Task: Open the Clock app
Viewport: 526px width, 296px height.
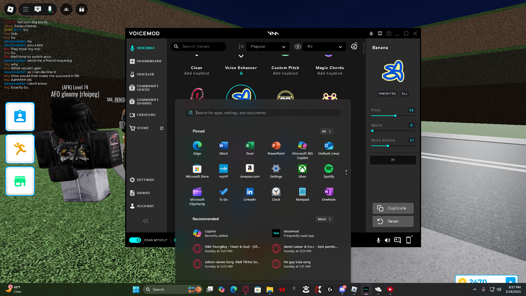Action: (x=276, y=194)
